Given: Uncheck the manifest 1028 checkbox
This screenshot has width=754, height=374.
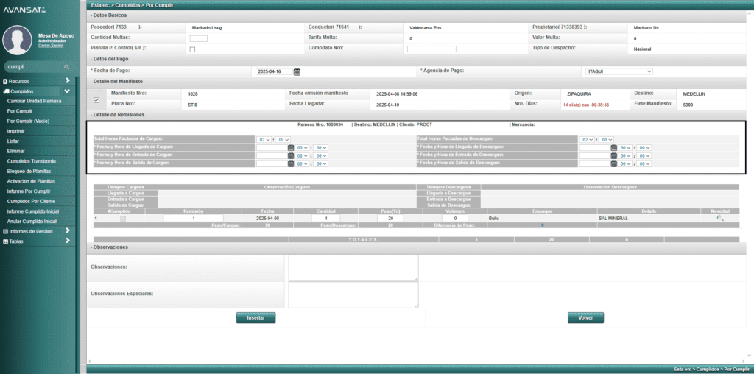Looking at the screenshot, I should pyautogui.click(x=96, y=99).
